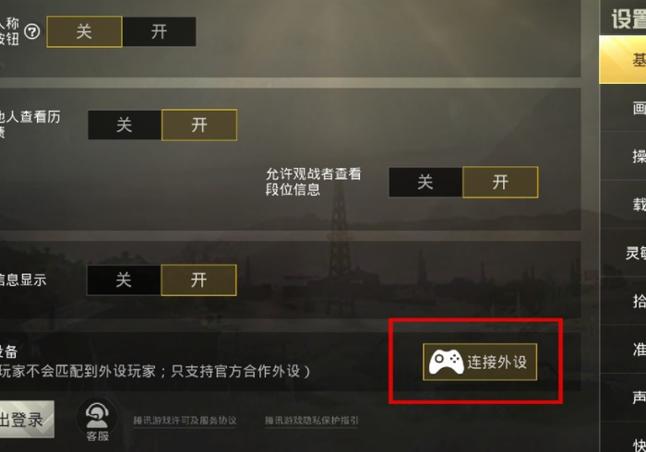The width and height of the screenshot is (646, 452).
Task: Set top row toggle to 开
Action: tap(159, 31)
